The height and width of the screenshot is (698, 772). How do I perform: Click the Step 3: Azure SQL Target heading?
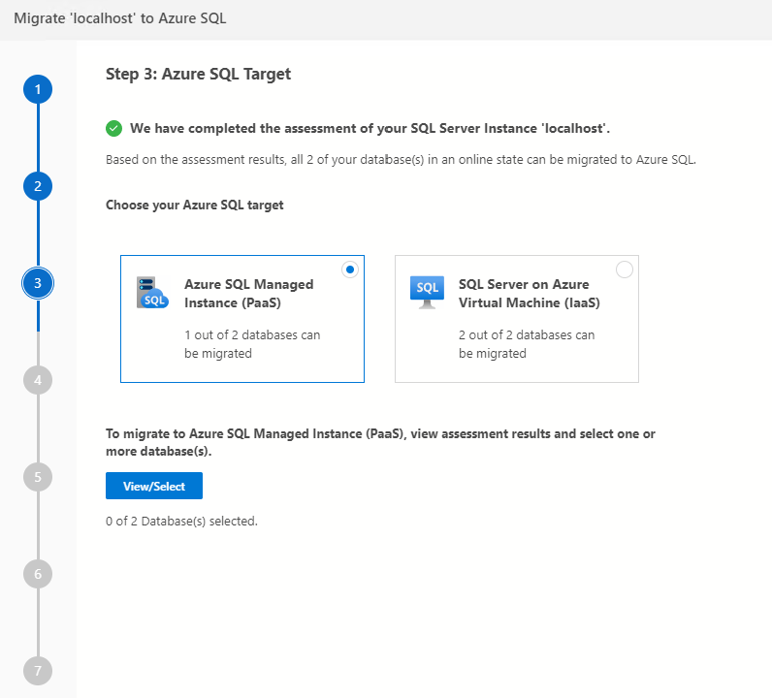point(198,74)
